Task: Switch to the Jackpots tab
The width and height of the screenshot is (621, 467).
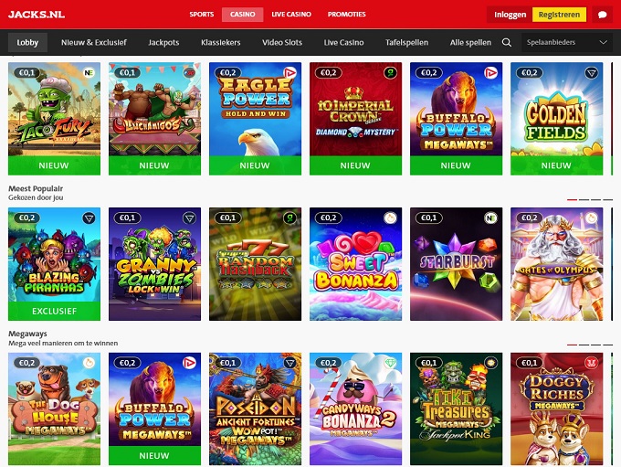Action: coord(163,42)
